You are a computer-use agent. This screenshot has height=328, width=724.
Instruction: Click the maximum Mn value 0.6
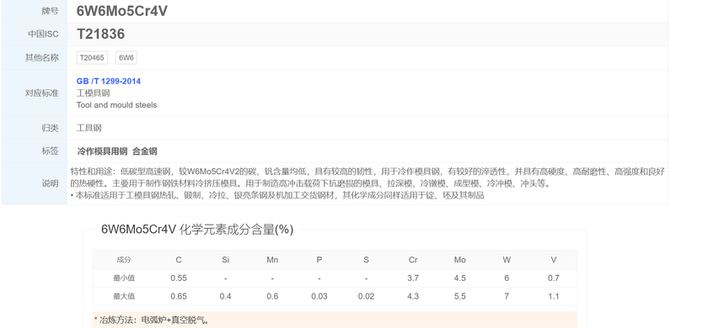coord(272,296)
